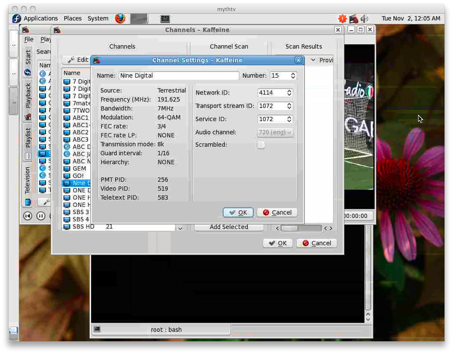The width and height of the screenshot is (453, 354).
Task: Click the red update alert tray icon
Action: point(342,18)
